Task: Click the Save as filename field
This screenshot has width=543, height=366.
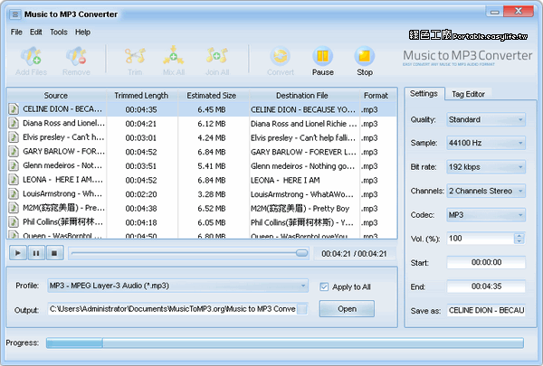Action: (x=485, y=309)
